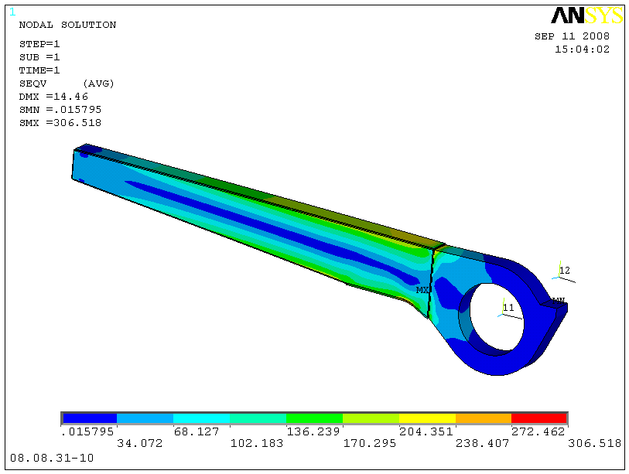Click the .015795 legend minimum value
This screenshot has width=629, height=474.
point(87,431)
